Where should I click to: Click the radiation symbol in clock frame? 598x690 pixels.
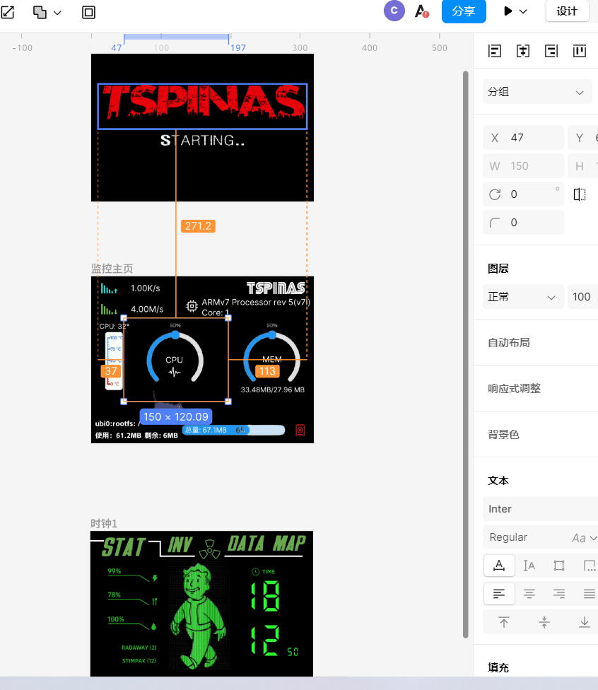pos(209,549)
